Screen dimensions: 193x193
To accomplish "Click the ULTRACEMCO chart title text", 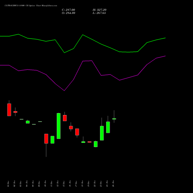I will click(31, 6).
